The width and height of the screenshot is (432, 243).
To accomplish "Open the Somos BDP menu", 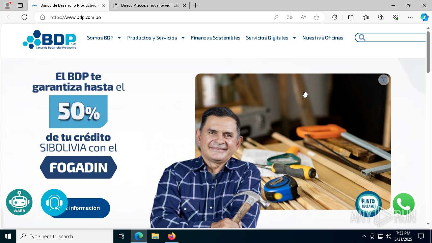I will tap(100, 38).
